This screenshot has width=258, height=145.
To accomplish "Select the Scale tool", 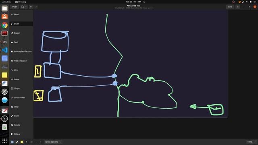I will 21,116.
